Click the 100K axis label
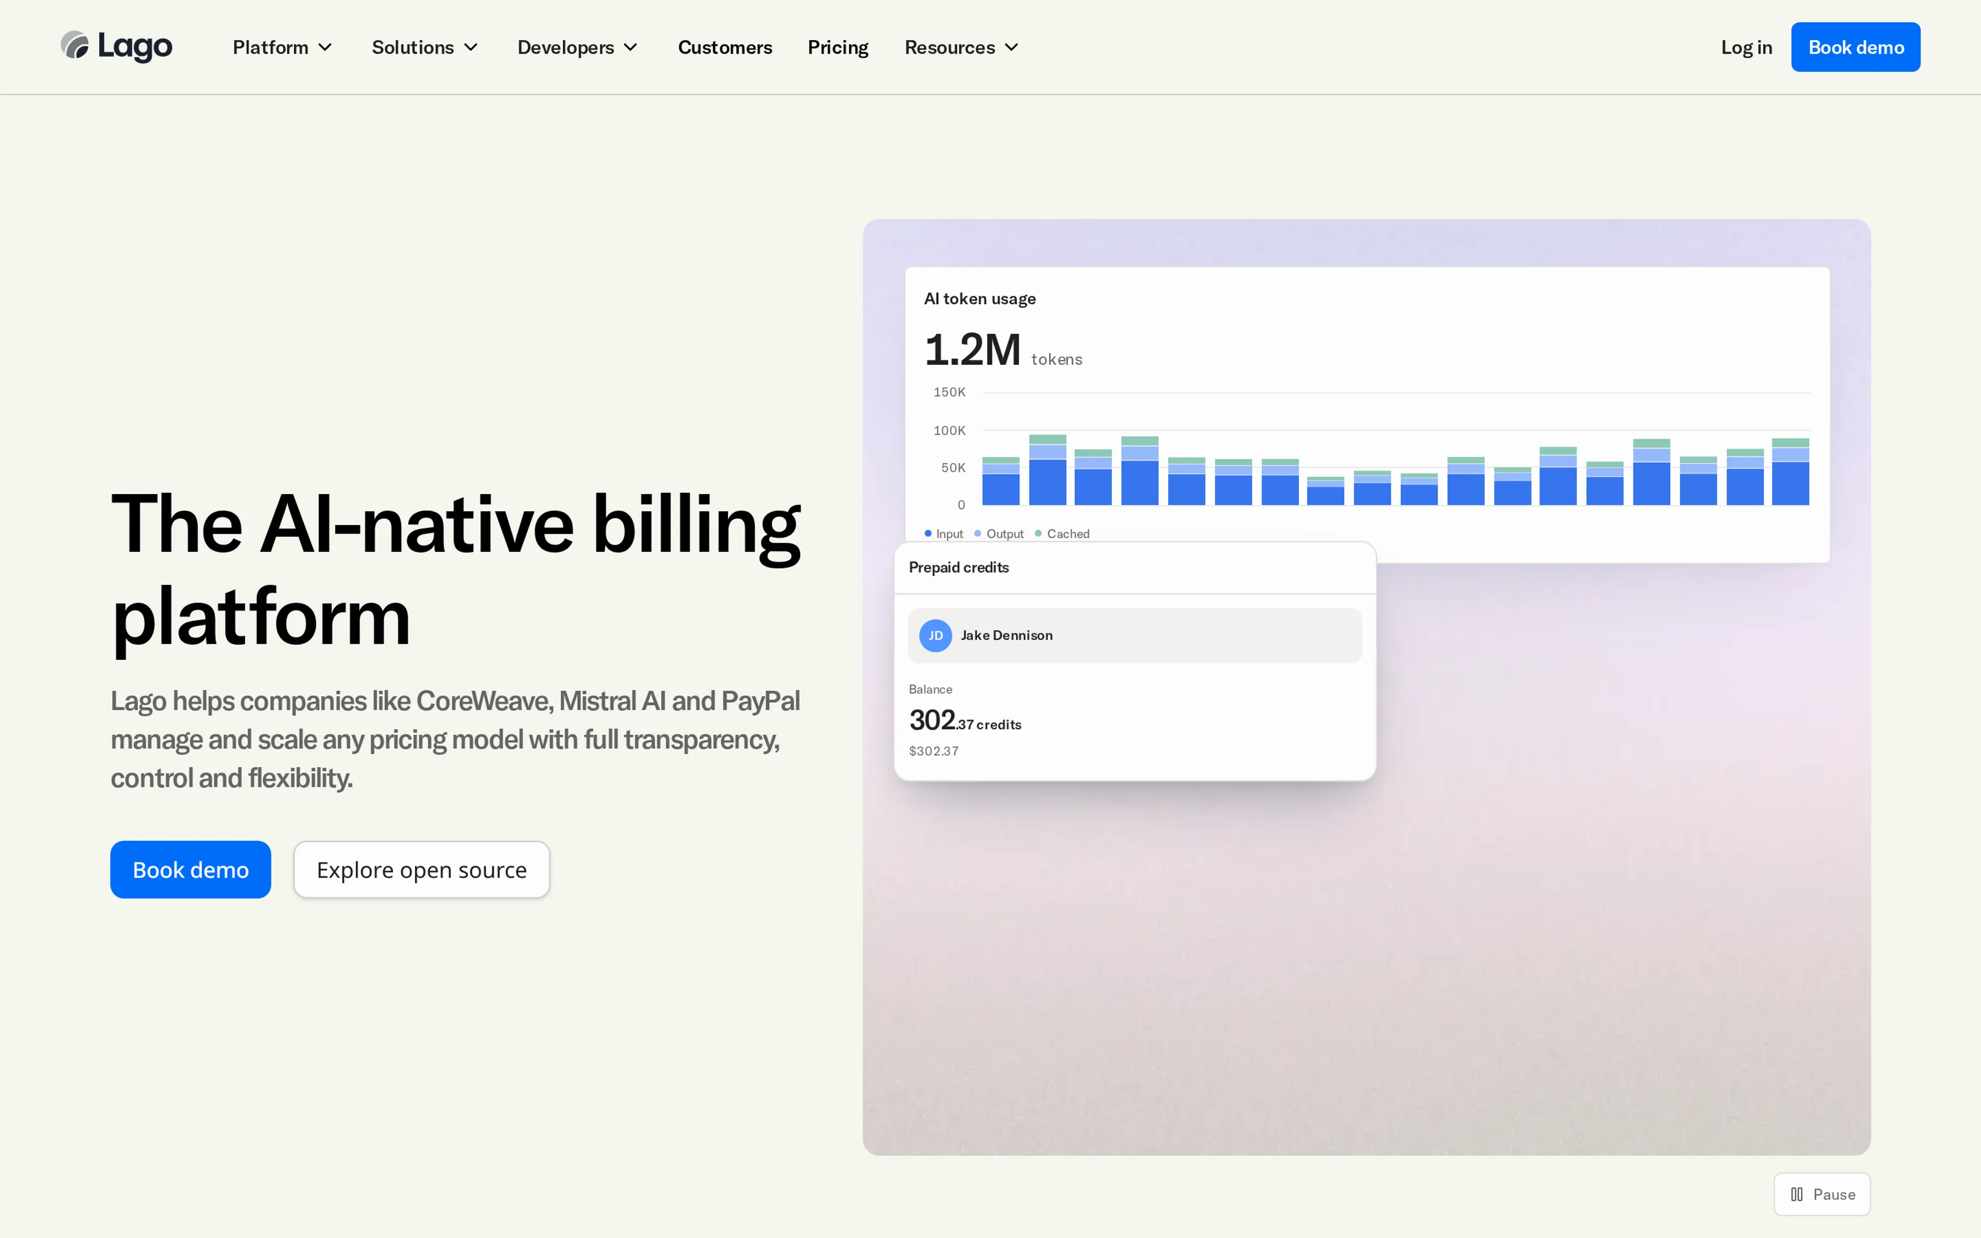The height and width of the screenshot is (1238, 1981). click(x=950, y=431)
